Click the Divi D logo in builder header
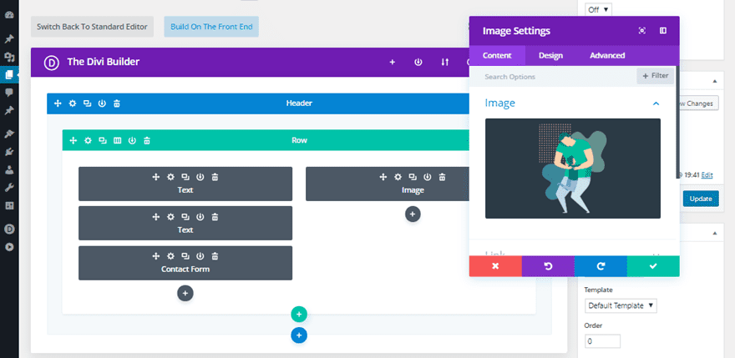Image resolution: width=735 pixels, height=358 pixels. pos(51,63)
